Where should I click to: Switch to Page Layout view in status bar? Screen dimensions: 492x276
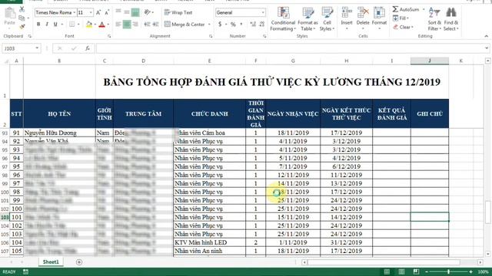click(x=401, y=271)
